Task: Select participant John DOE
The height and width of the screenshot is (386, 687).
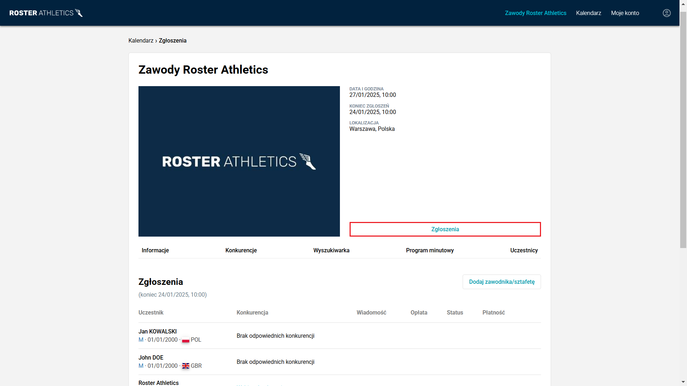Action: pyautogui.click(x=151, y=358)
